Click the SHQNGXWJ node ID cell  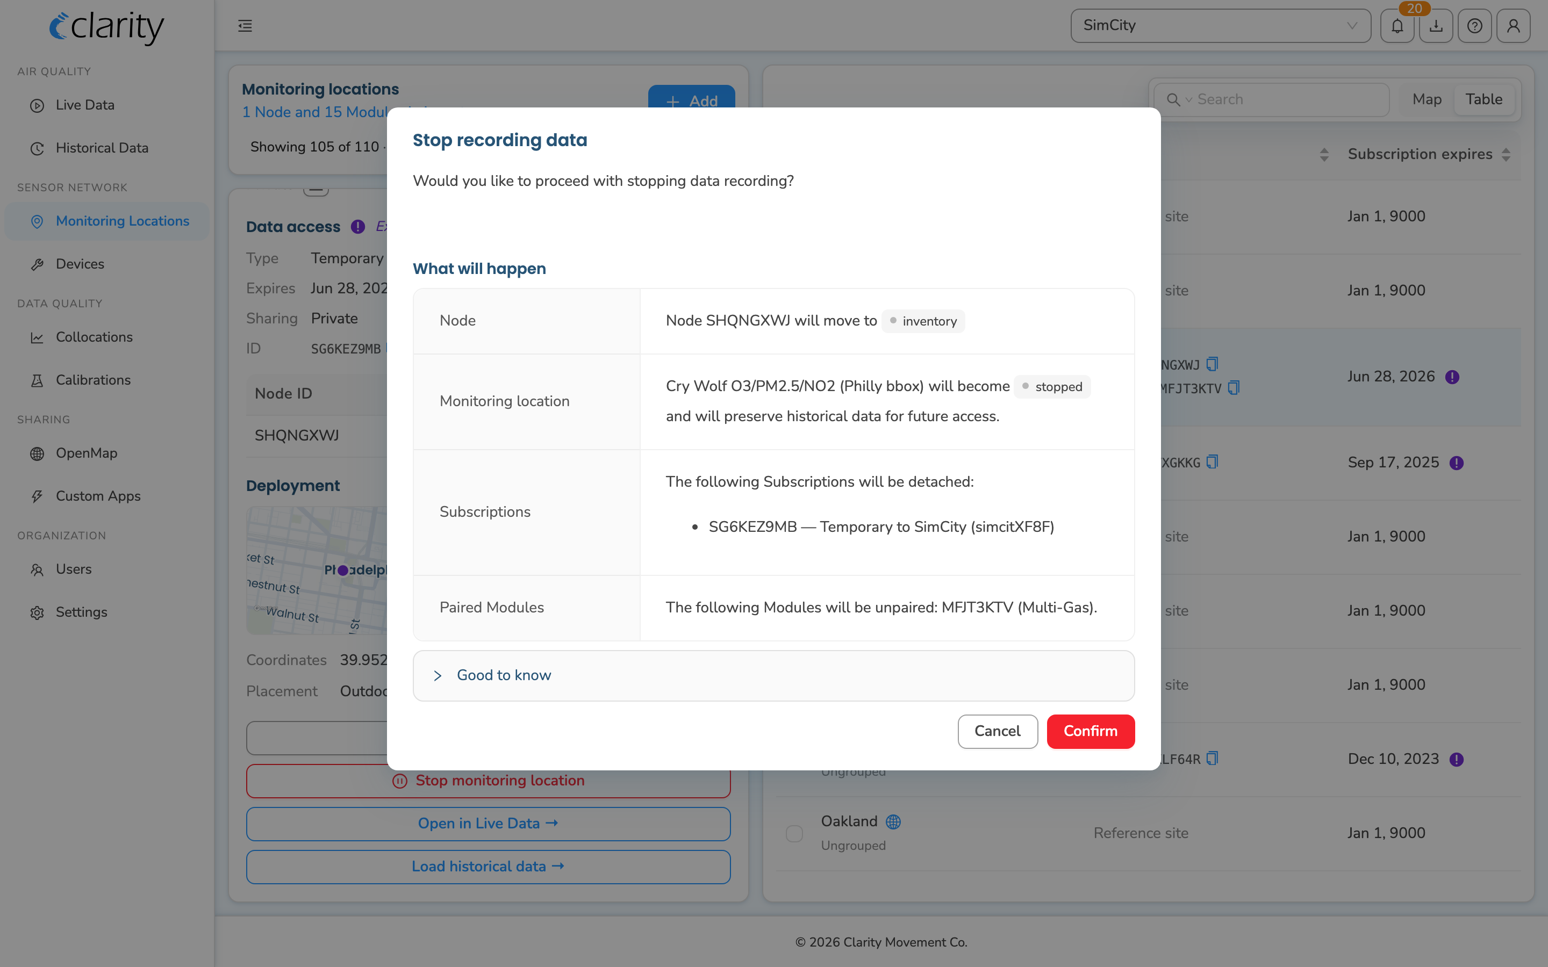click(297, 436)
